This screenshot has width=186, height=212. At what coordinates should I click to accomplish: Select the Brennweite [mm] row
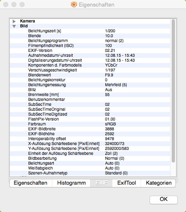(x=90, y=95)
